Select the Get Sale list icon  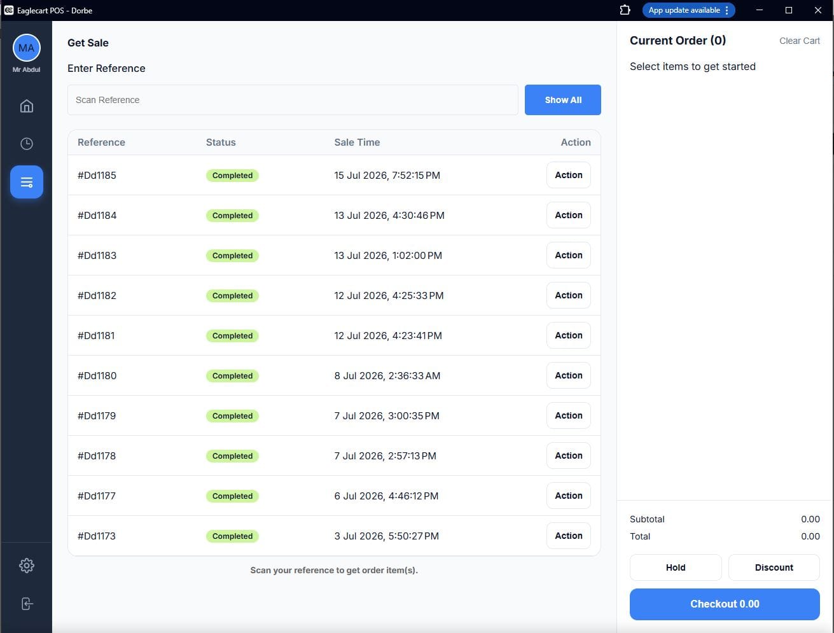(27, 182)
